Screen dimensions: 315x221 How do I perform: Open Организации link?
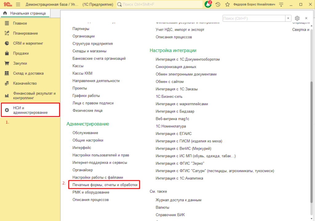click(84, 36)
